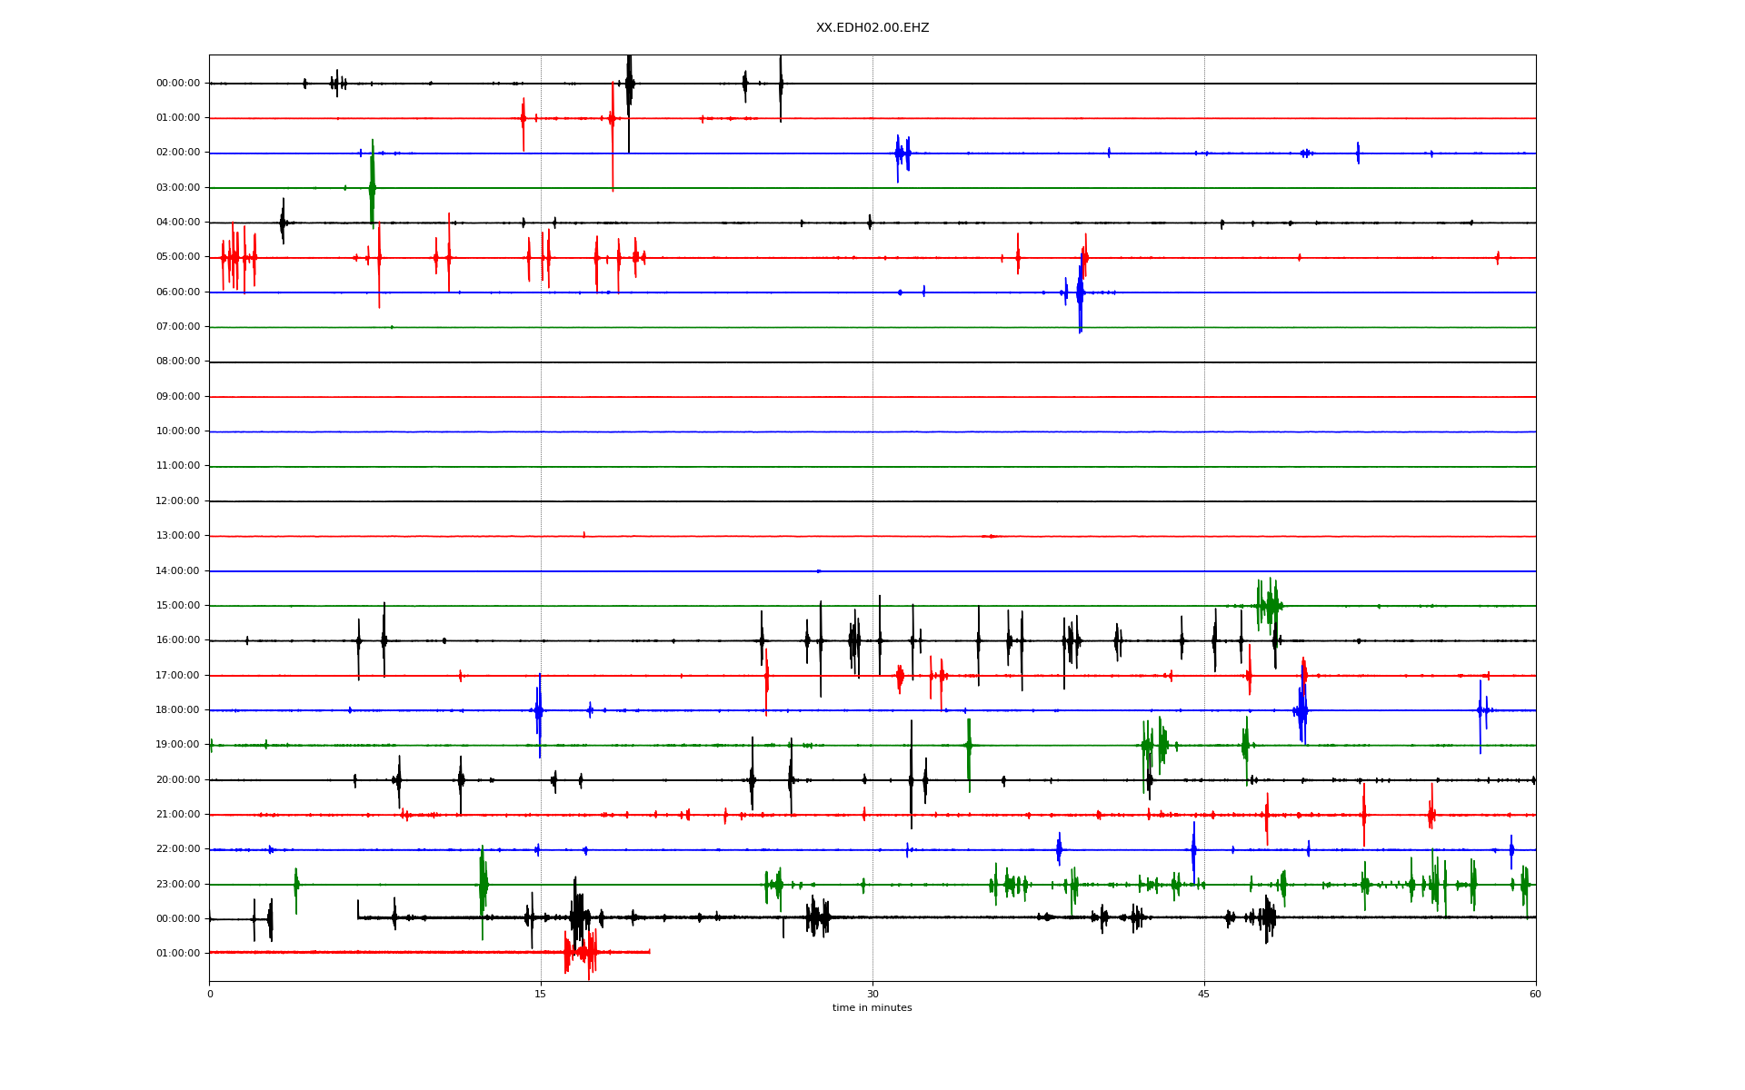The height and width of the screenshot is (1090, 1745).
Task: Click the big blue event on 06:00:00 trace
Action: point(1080,292)
